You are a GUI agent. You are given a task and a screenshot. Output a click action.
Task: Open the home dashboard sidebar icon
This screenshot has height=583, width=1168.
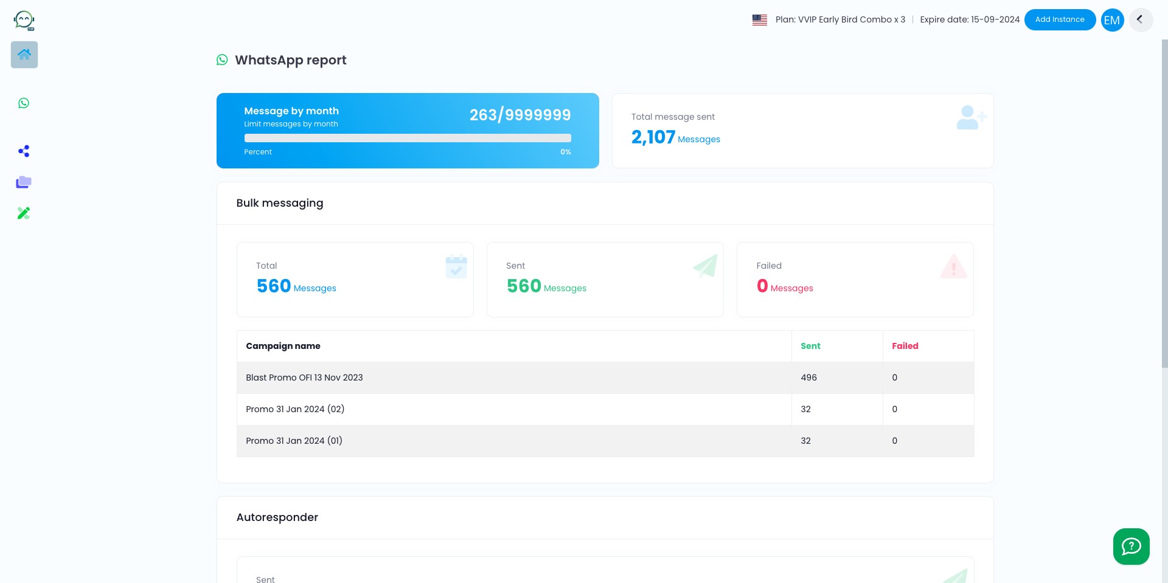24,55
